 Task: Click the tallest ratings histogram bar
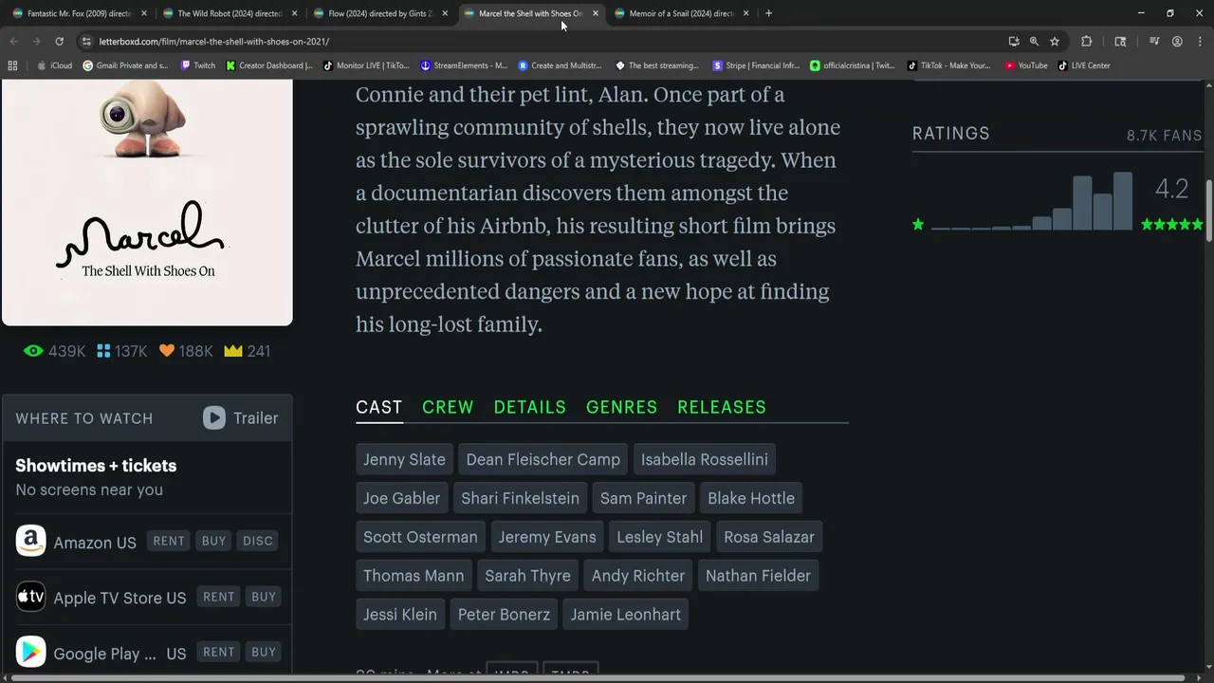pyautogui.click(x=1123, y=201)
